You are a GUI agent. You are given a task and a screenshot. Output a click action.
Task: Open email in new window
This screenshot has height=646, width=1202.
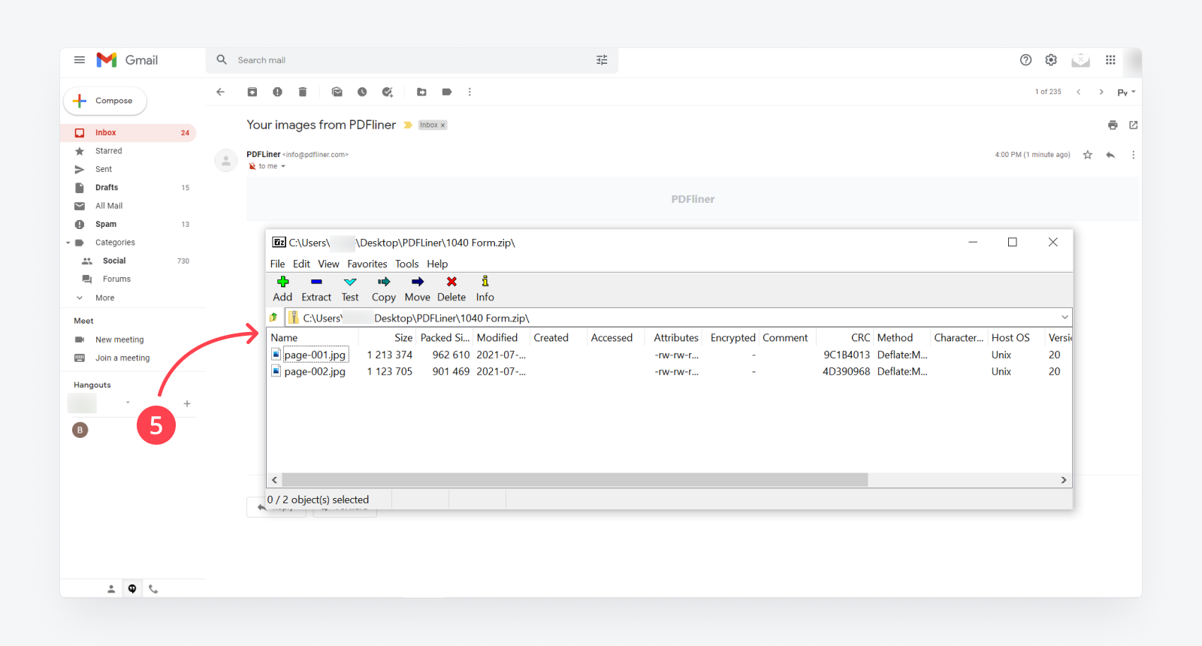coord(1134,125)
